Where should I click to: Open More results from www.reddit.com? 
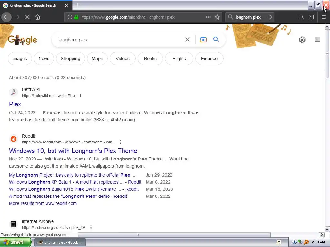pyautogui.click(x=43, y=203)
